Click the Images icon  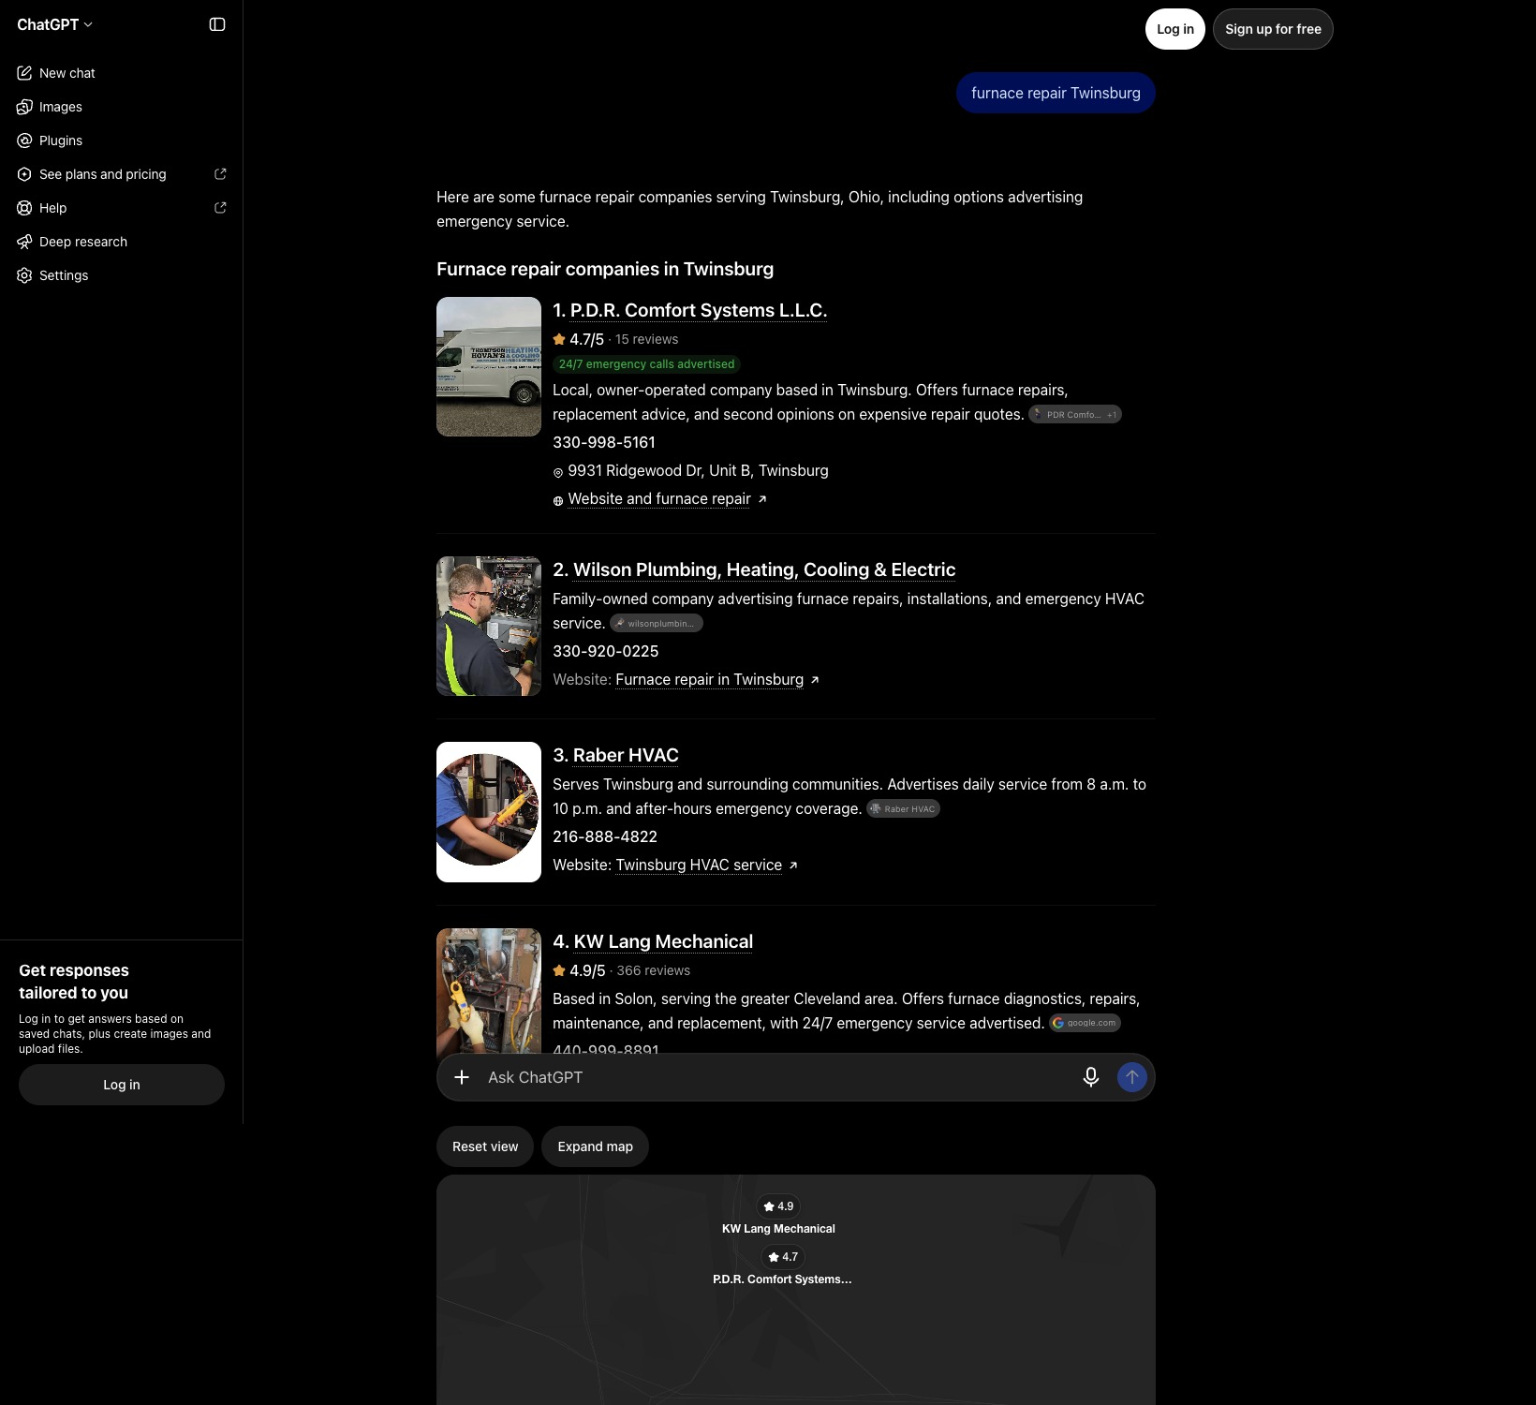point(24,107)
